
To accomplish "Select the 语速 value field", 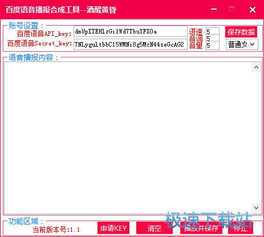I will (213, 31).
